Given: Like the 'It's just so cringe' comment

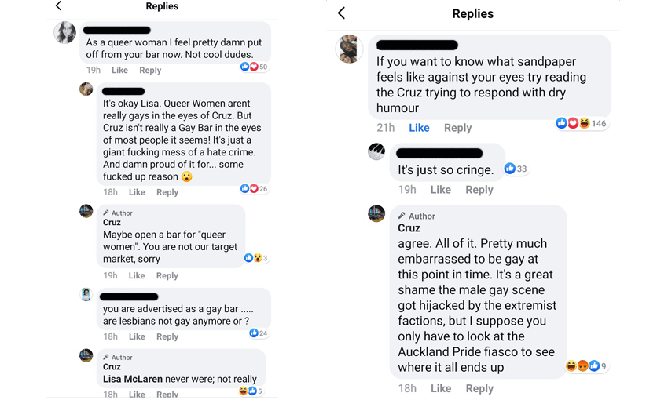Looking at the screenshot, I should point(440,190).
